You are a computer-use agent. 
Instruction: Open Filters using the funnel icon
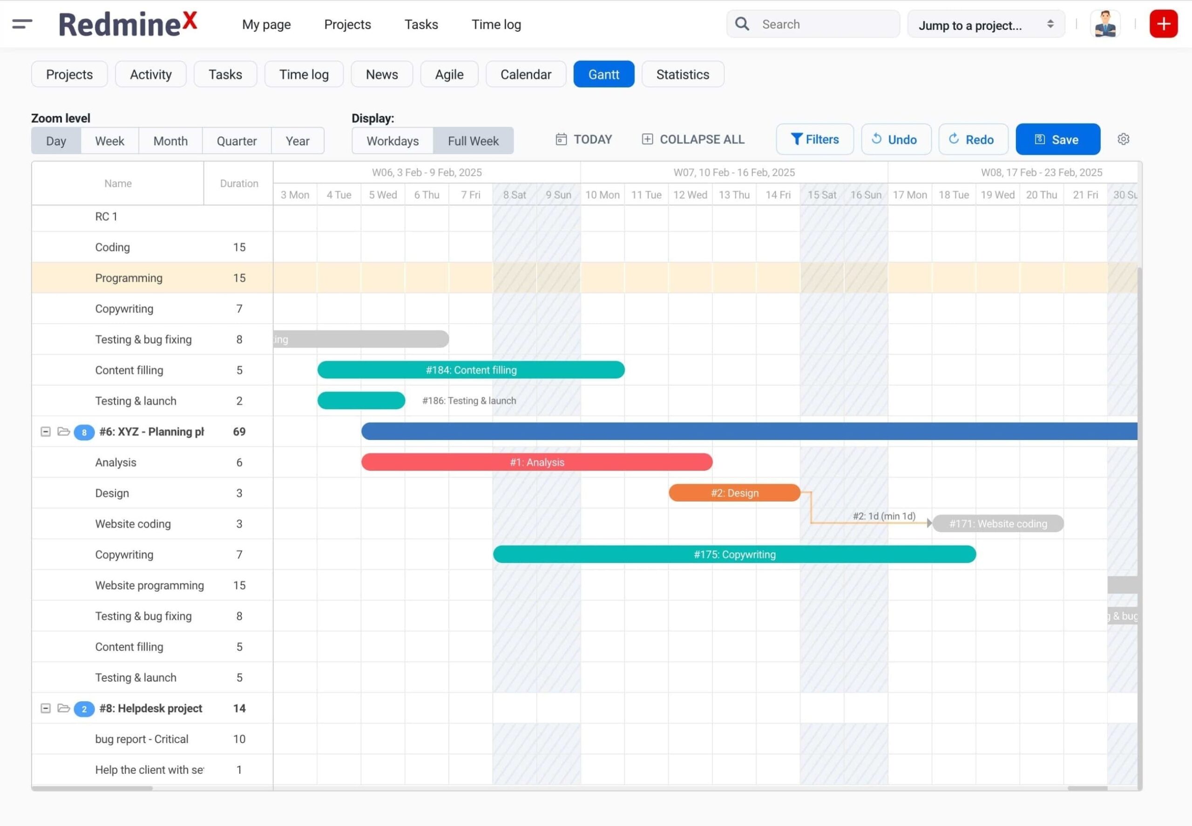point(797,139)
